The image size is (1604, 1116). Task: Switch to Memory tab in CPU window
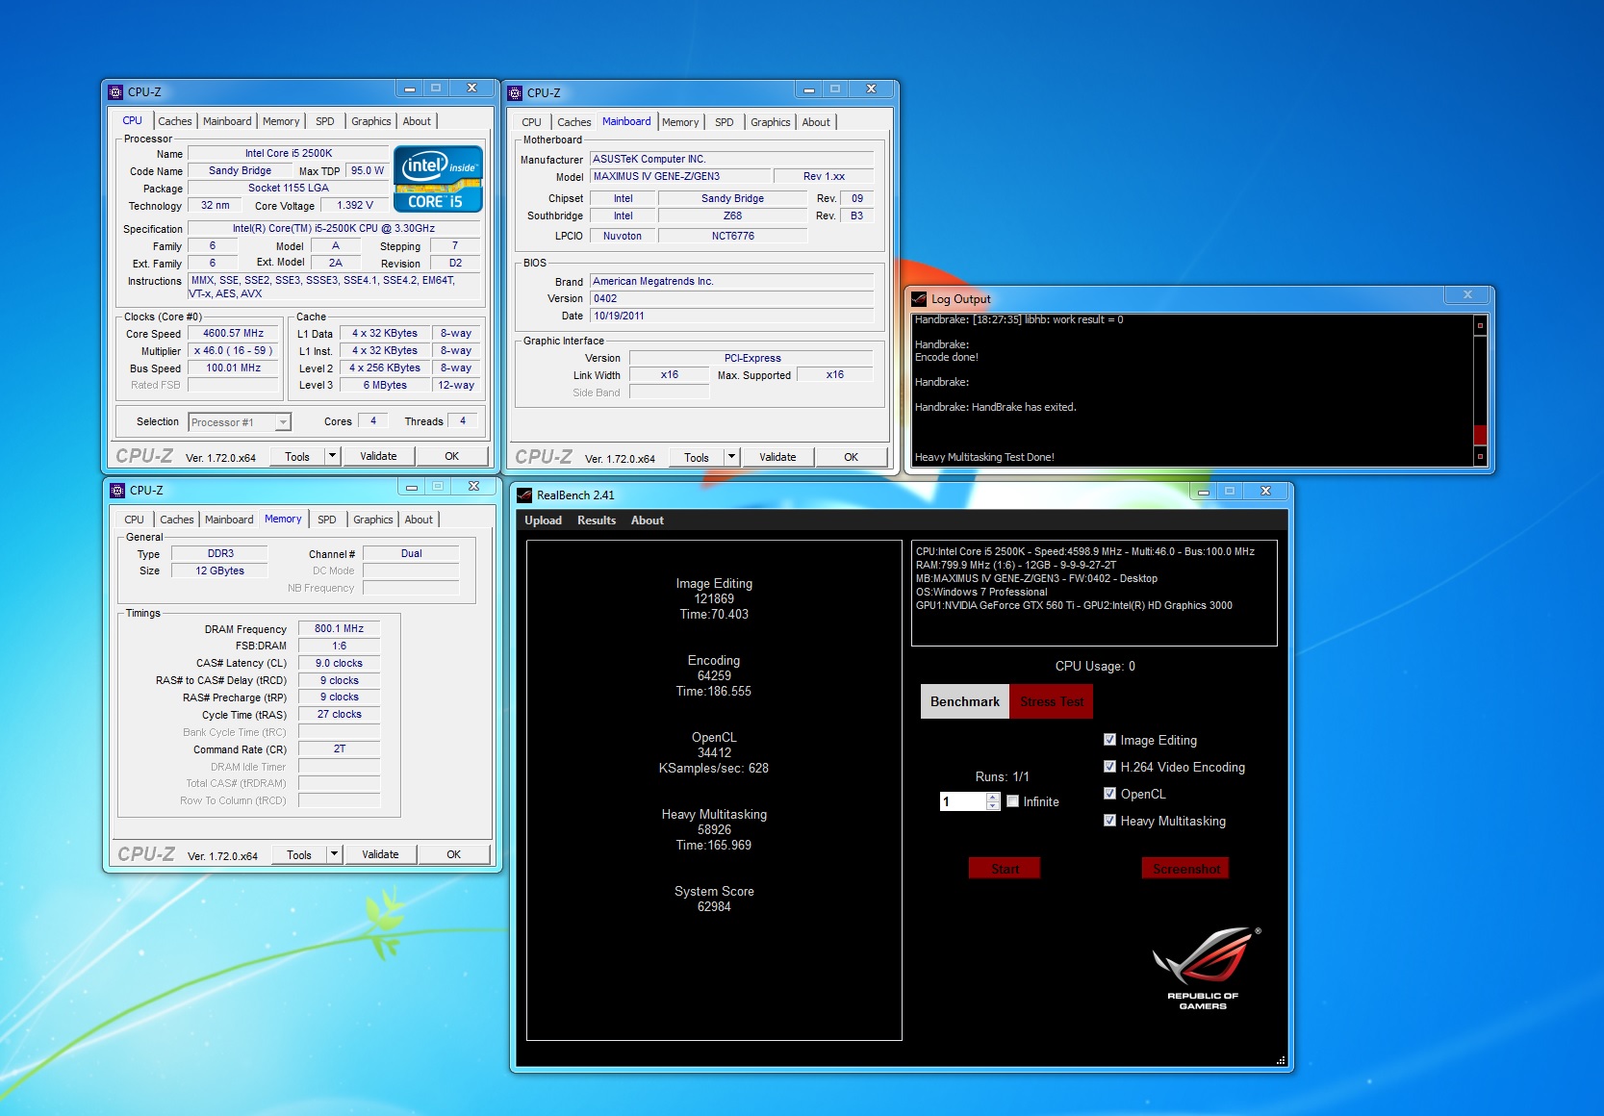pyautogui.click(x=281, y=121)
